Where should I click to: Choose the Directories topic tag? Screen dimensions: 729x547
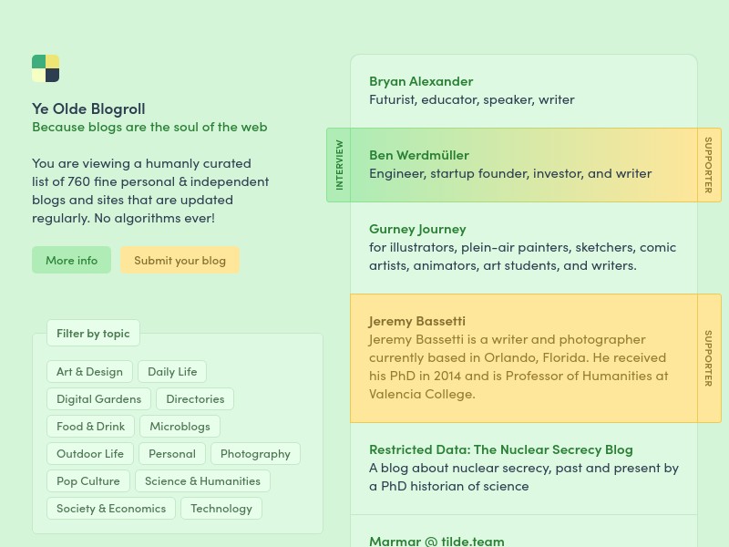pos(195,399)
